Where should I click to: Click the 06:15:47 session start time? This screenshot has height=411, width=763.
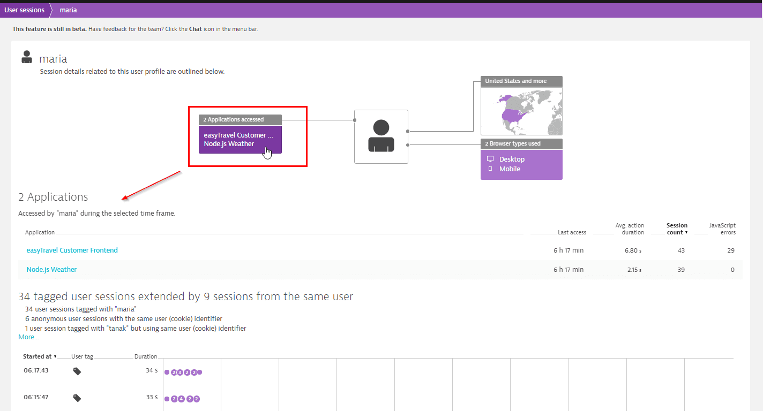tap(36, 398)
